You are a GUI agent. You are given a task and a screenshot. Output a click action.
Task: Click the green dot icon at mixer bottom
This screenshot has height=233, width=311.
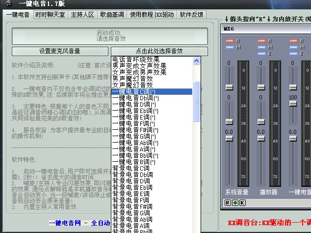[x=235, y=203]
